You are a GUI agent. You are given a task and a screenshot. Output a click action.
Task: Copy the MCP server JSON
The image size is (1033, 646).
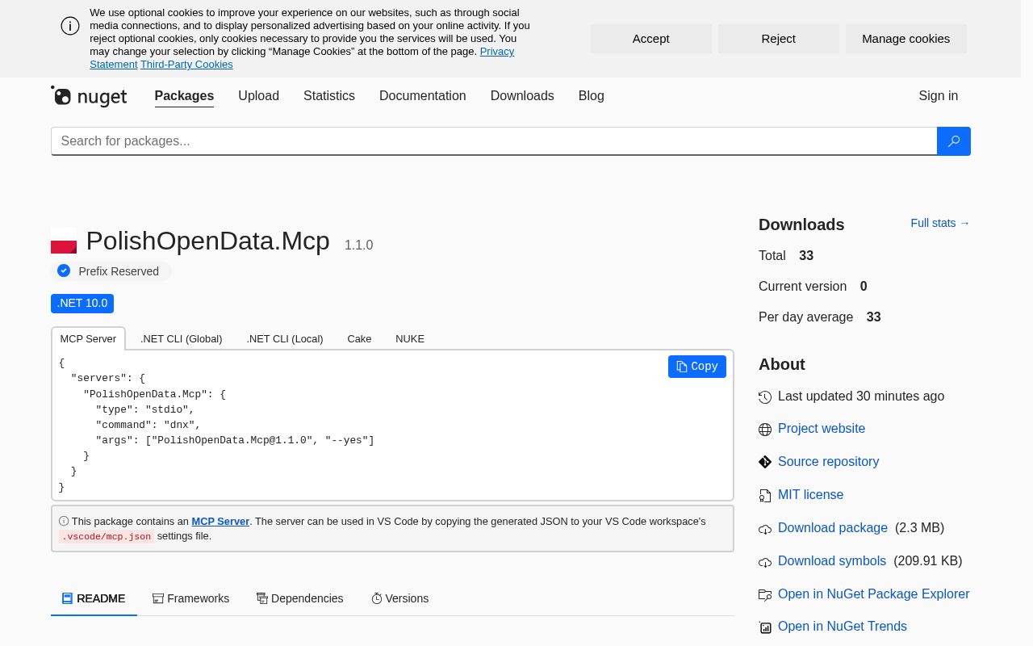coord(697,367)
